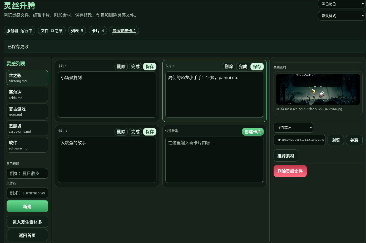Mark card 1 as 完成
This screenshot has height=243, width=366.
point(135,66)
